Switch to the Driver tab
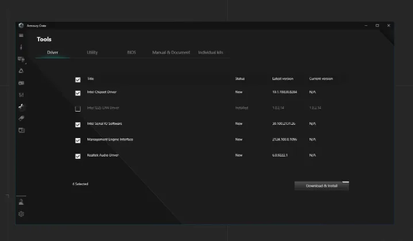This screenshot has width=413, height=241. coord(53,52)
